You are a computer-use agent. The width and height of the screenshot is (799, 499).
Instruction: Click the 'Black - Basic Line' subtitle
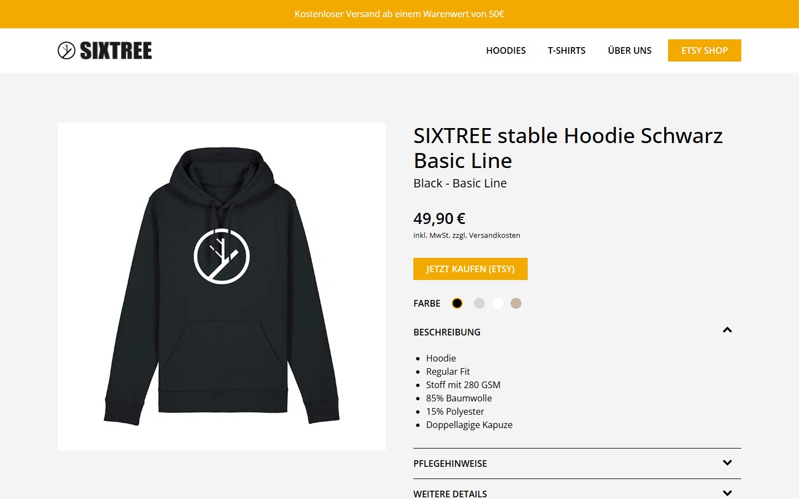coord(460,184)
